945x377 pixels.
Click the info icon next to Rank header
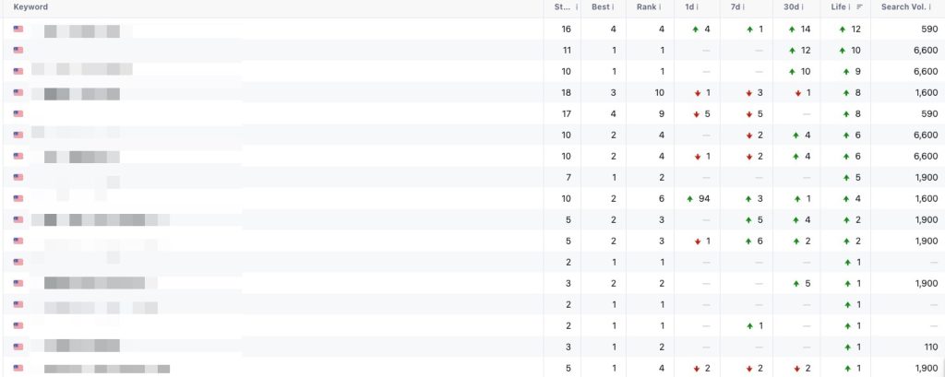point(661,7)
